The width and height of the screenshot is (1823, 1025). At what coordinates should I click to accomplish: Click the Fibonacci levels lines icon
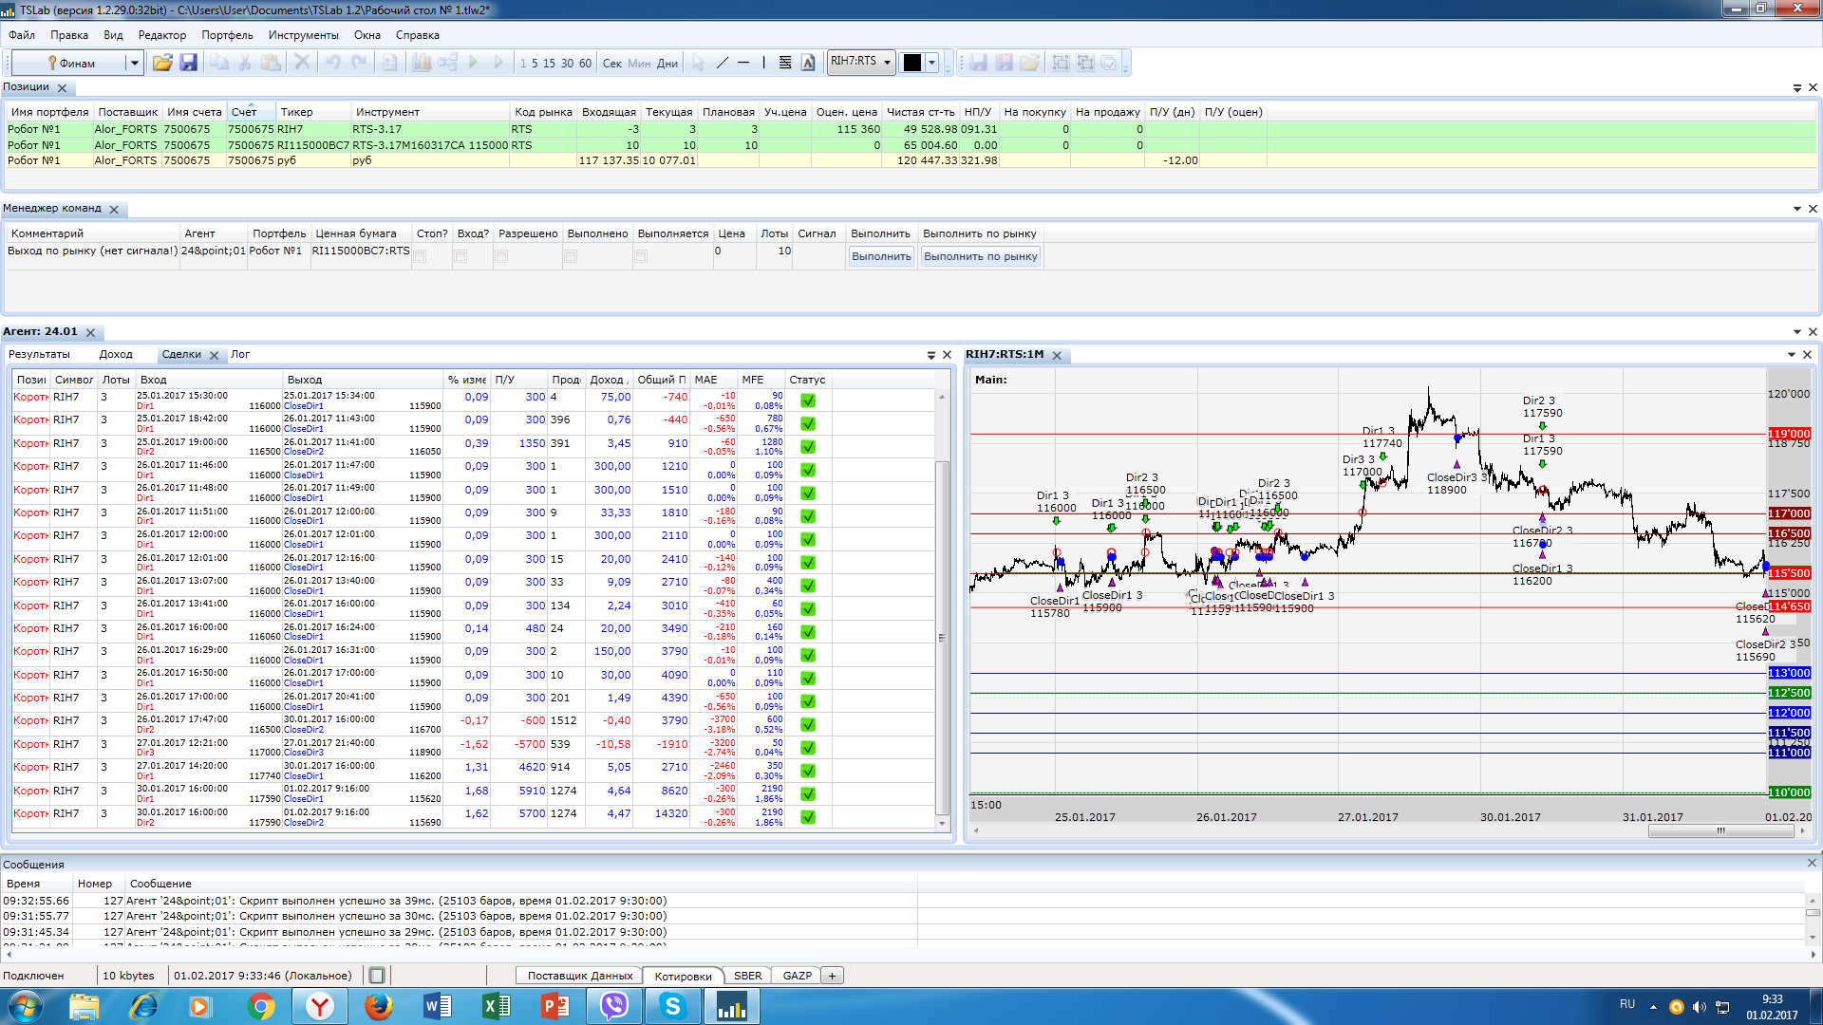[x=785, y=63]
